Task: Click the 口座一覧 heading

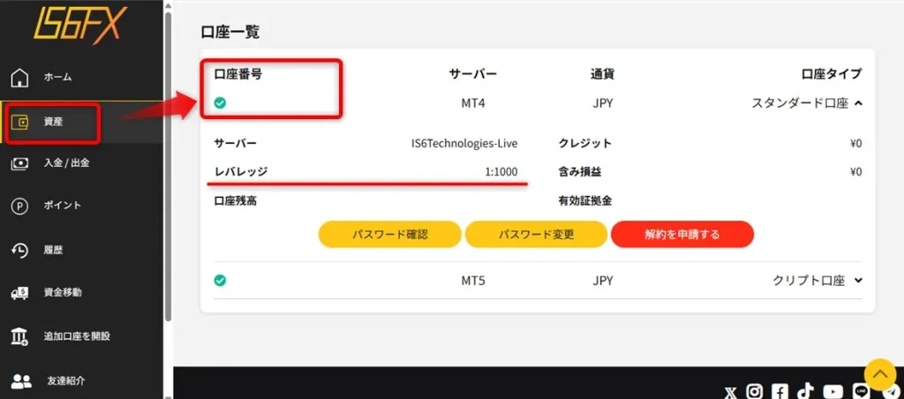Action: 230,33
